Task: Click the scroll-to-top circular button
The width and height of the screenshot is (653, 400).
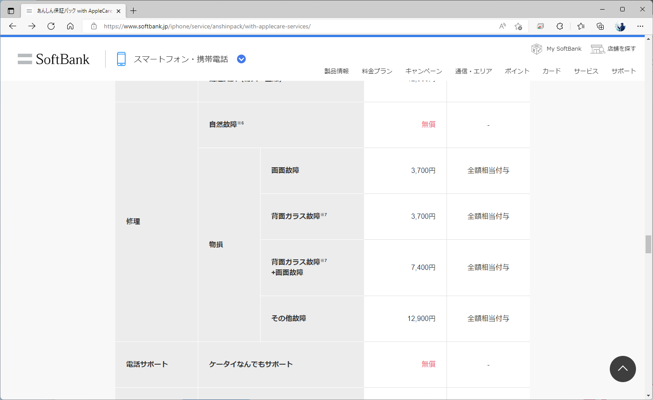Action: tap(623, 369)
